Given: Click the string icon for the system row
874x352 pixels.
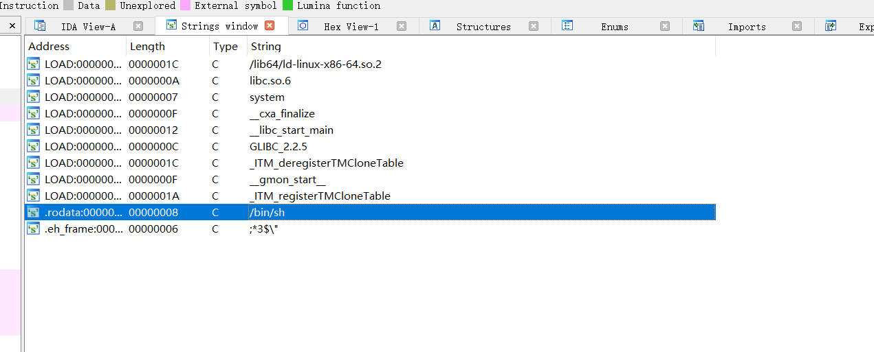Looking at the screenshot, I should point(33,97).
